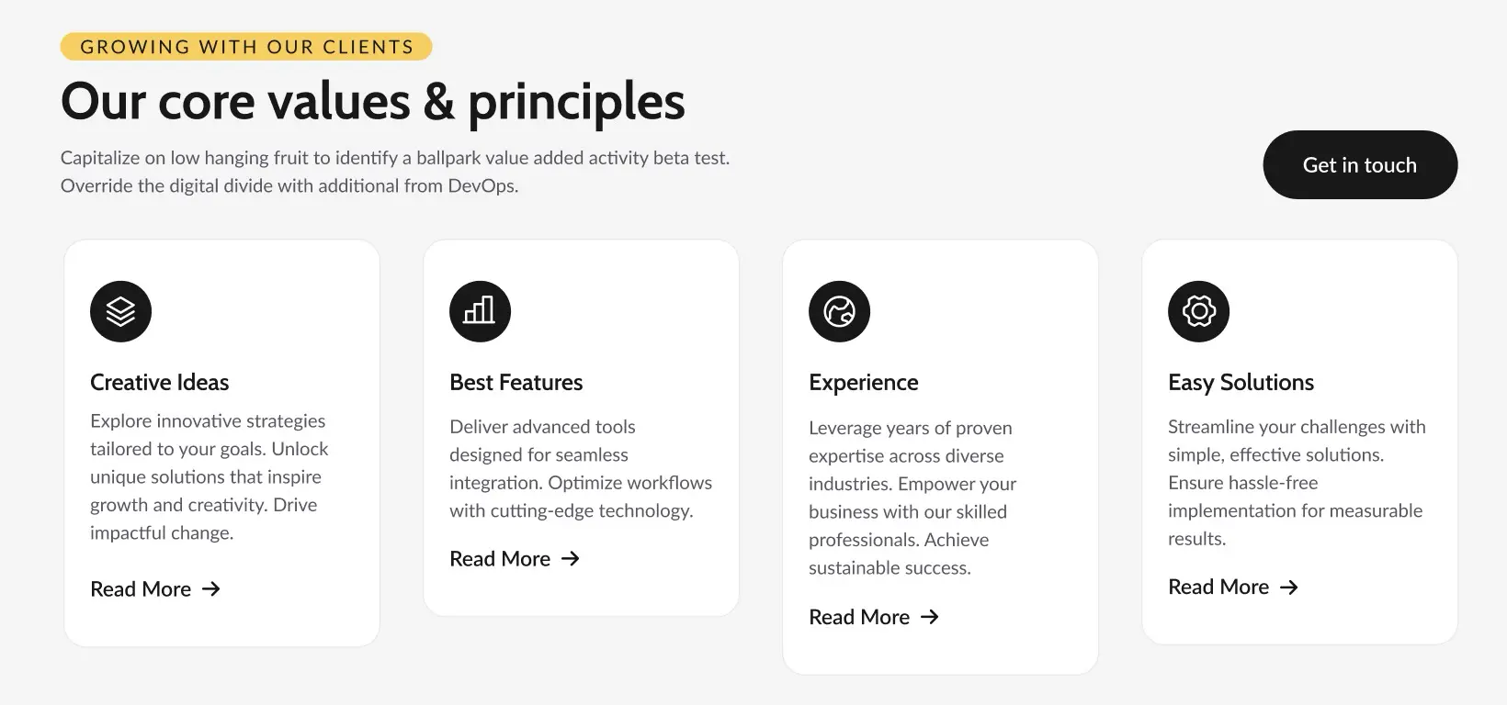Click the layers icon above Creative Ideas
The height and width of the screenshot is (705, 1507).
120,311
